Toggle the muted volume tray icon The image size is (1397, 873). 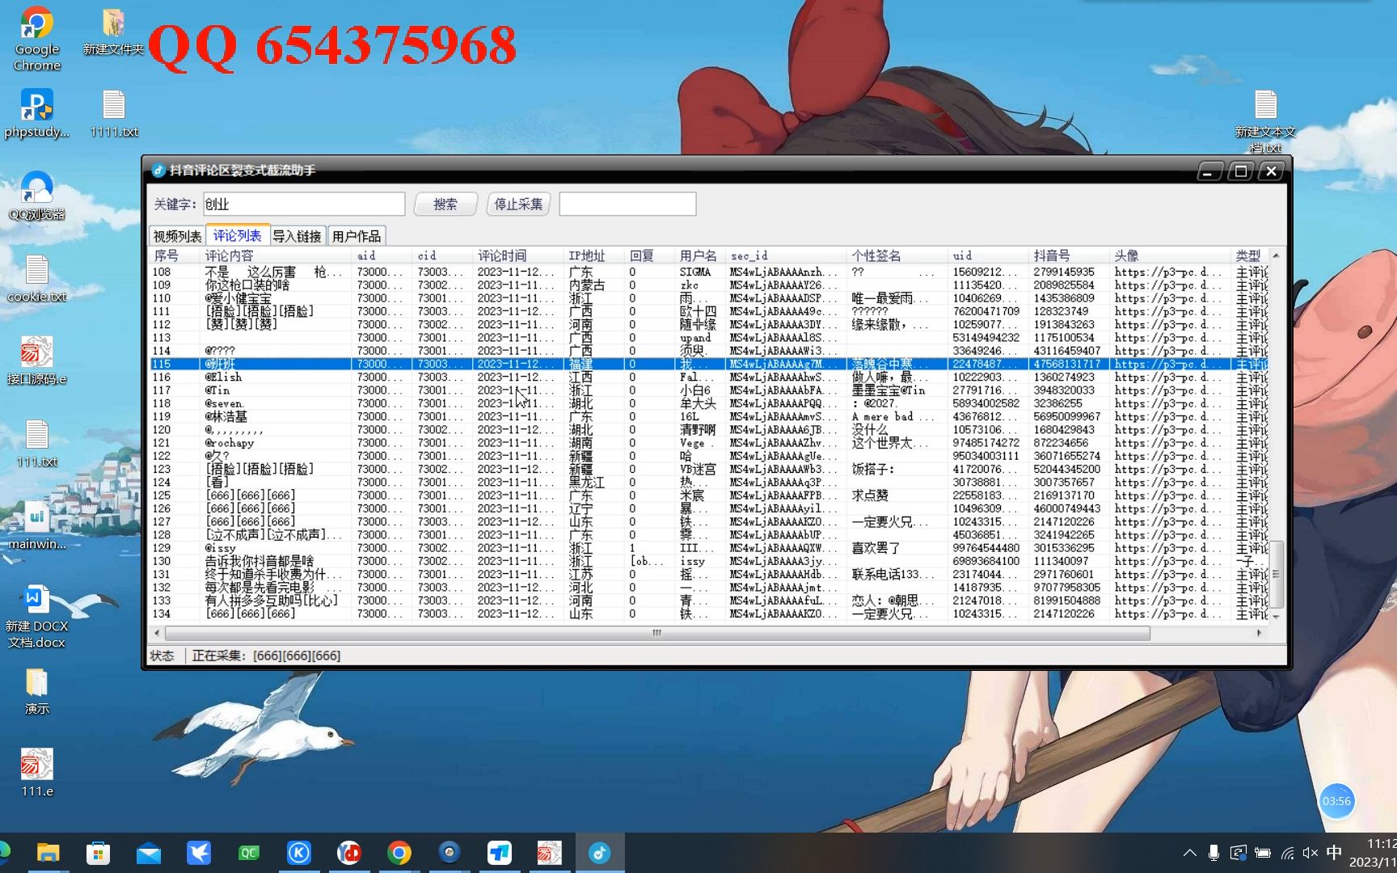(1310, 853)
